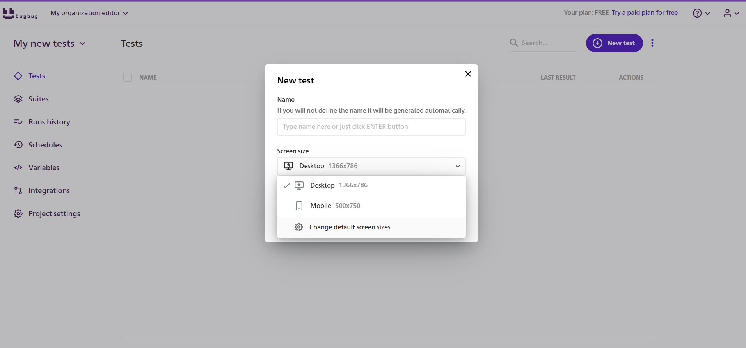The image size is (746, 348).
Task: Click the ACTIONS column header
Action: click(x=631, y=78)
